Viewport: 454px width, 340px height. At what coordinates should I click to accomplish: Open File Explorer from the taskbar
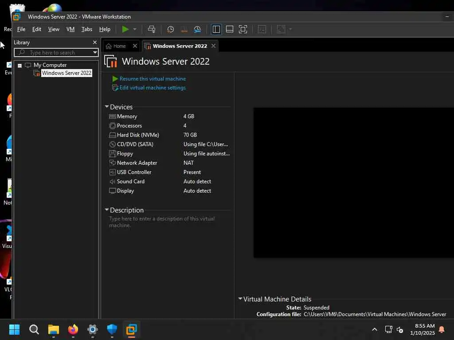pos(54,329)
